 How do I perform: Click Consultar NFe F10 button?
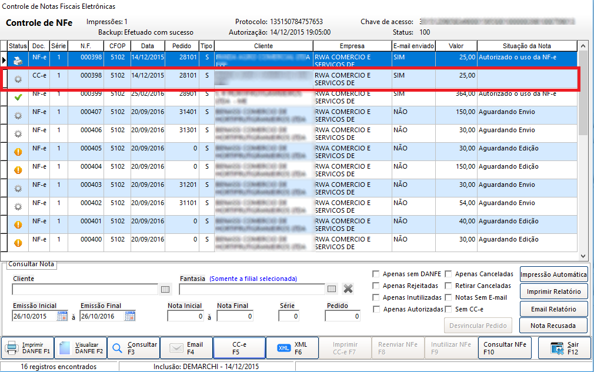click(505, 348)
